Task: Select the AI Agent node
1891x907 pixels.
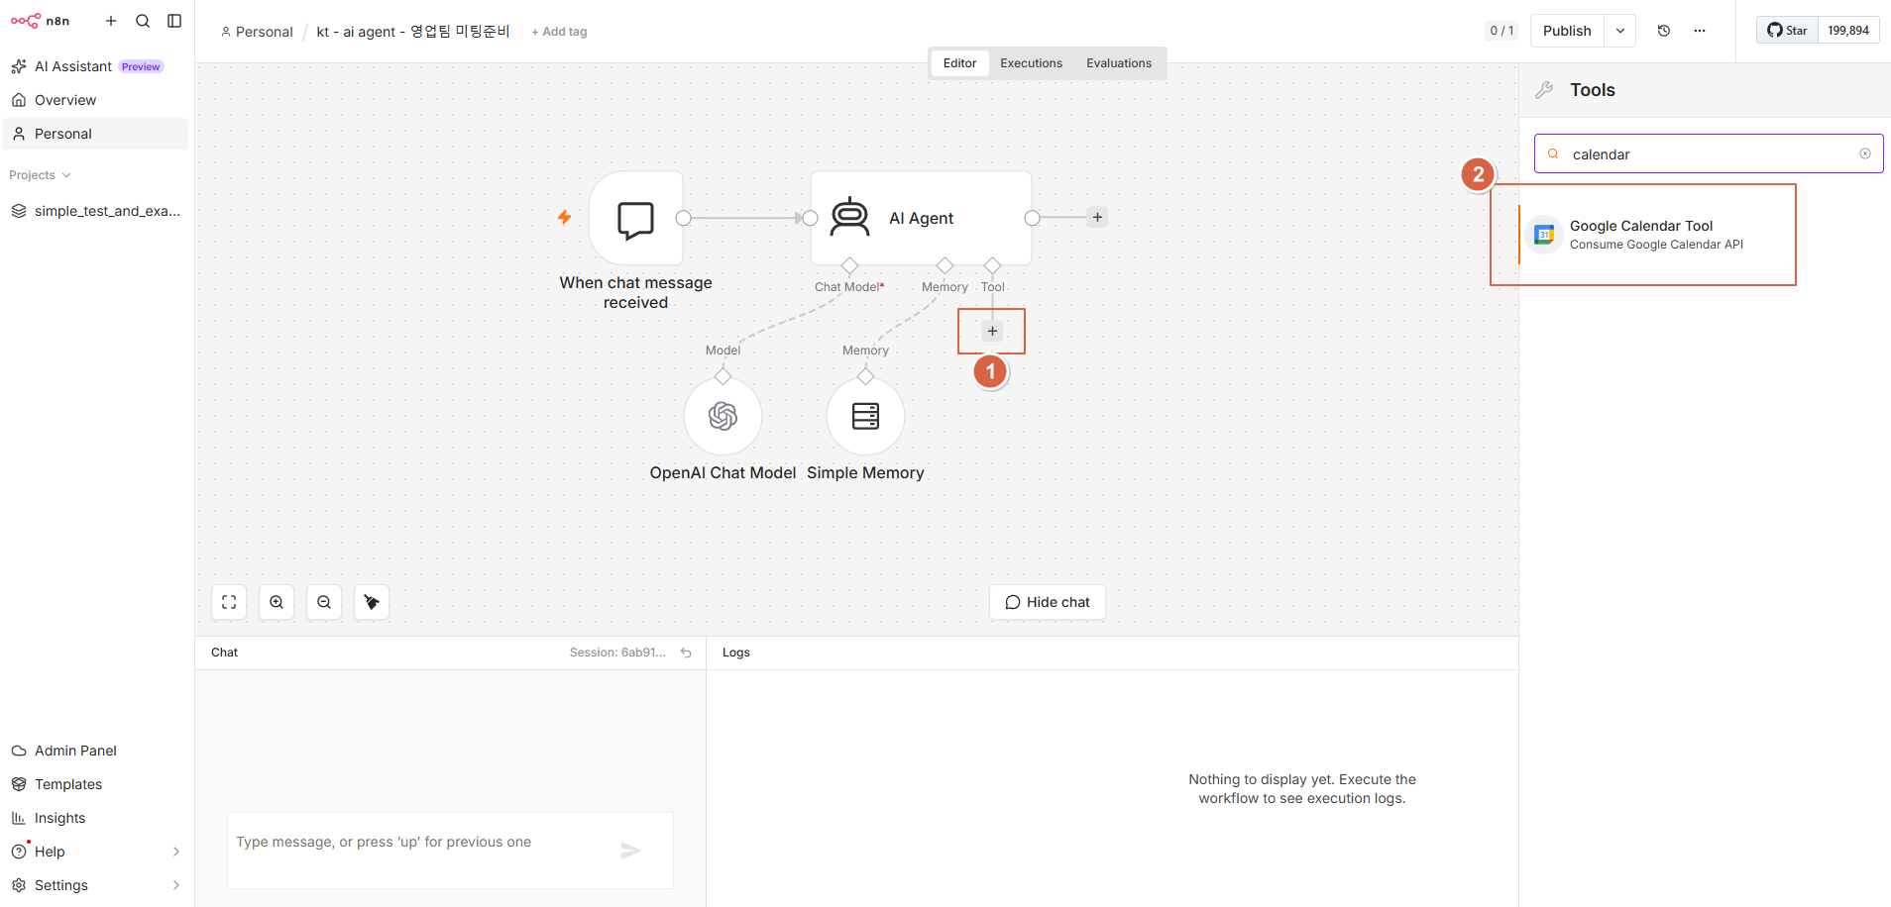Action: coord(921,218)
